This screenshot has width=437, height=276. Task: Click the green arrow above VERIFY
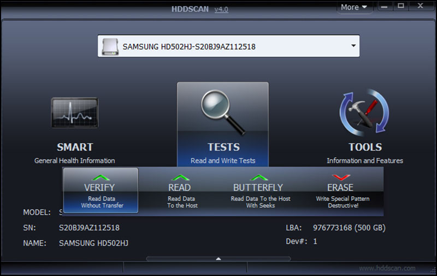pyautogui.click(x=101, y=177)
